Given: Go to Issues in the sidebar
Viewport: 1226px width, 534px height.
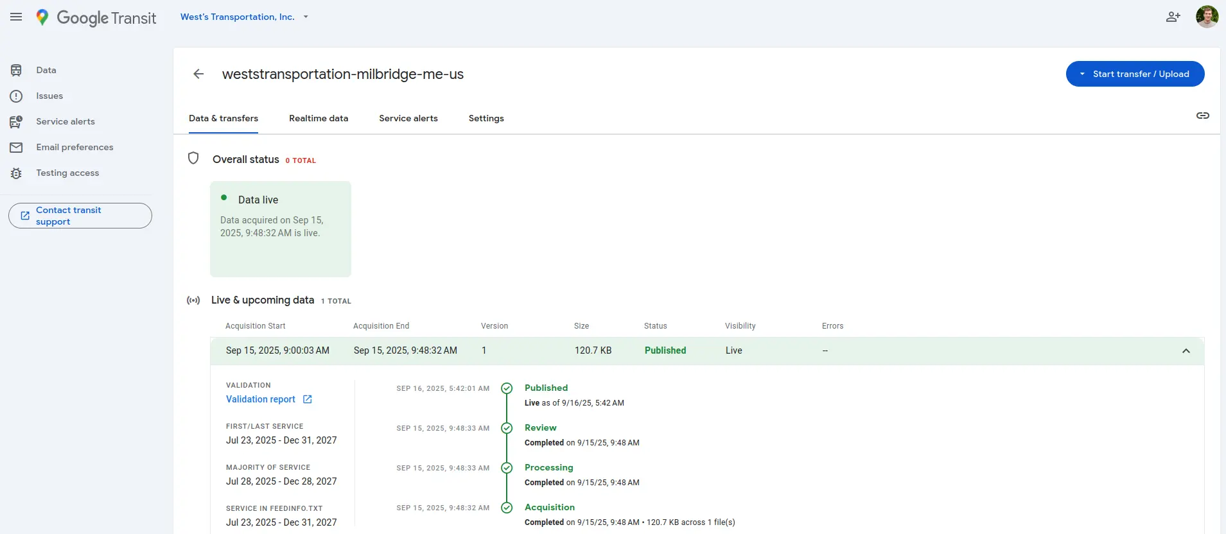Looking at the screenshot, I should click(49, 96).
